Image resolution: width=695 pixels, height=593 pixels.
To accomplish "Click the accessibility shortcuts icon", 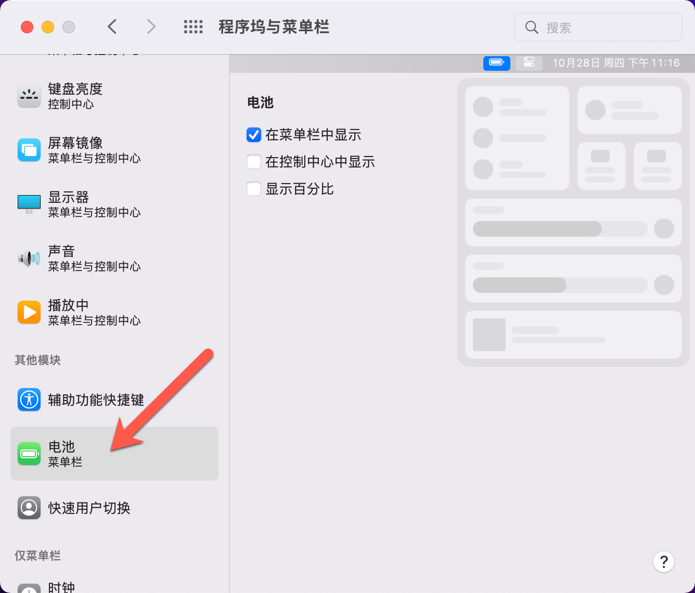I will click(x=29, y=399).
